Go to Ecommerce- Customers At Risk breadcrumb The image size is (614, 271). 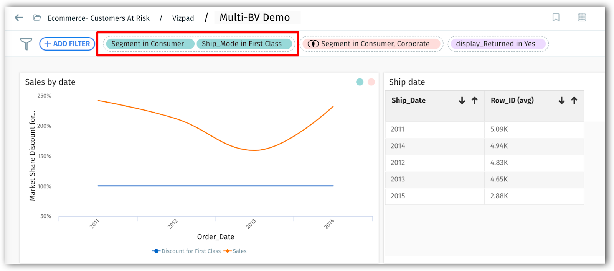tap(98, 18)
